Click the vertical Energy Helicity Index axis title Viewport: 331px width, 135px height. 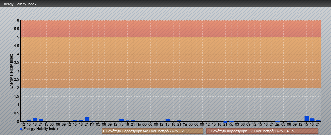tap(12, 71)
